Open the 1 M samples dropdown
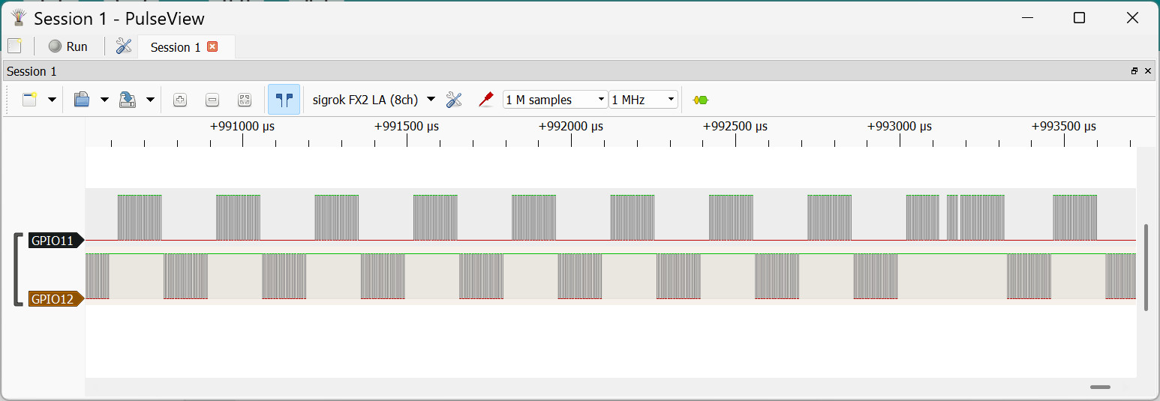1160x401 pixels. [555, 100]
